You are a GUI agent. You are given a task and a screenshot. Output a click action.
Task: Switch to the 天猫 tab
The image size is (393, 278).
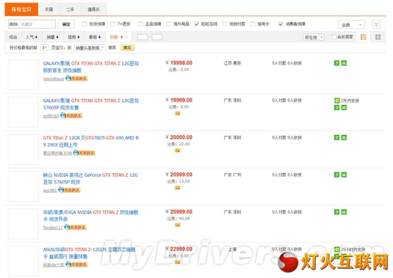click(49, 10)
